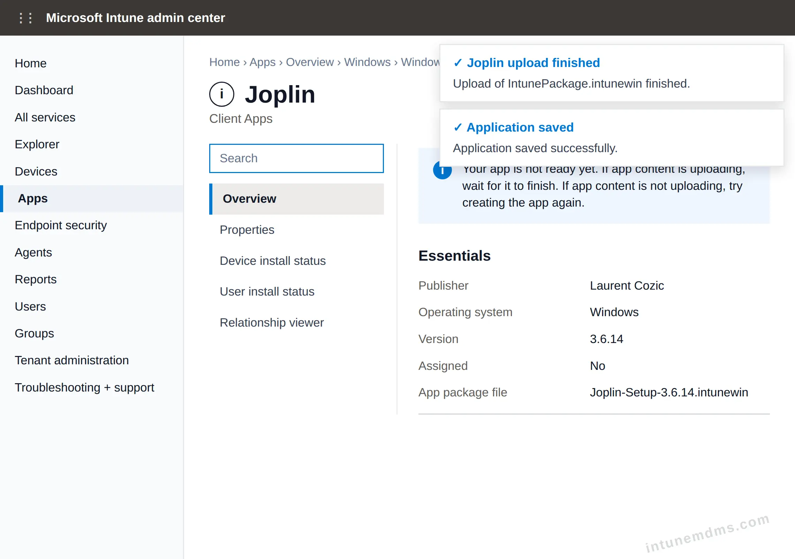Viewport: 795px width, 559px height.
Task: Click the Apps breadcrumb link
Action: click(263, 62)
